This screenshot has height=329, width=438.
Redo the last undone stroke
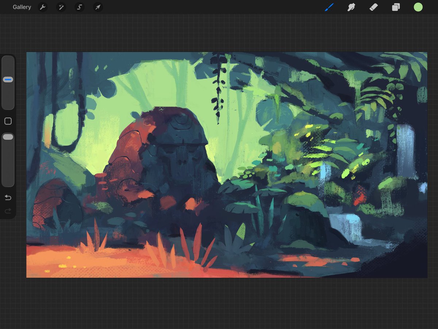click(8, 211)
